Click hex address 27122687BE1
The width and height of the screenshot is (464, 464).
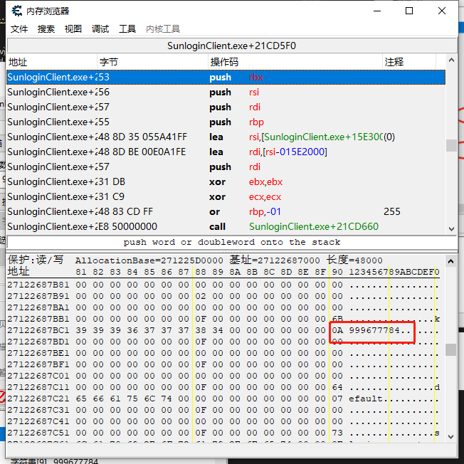tap(38, 353)
